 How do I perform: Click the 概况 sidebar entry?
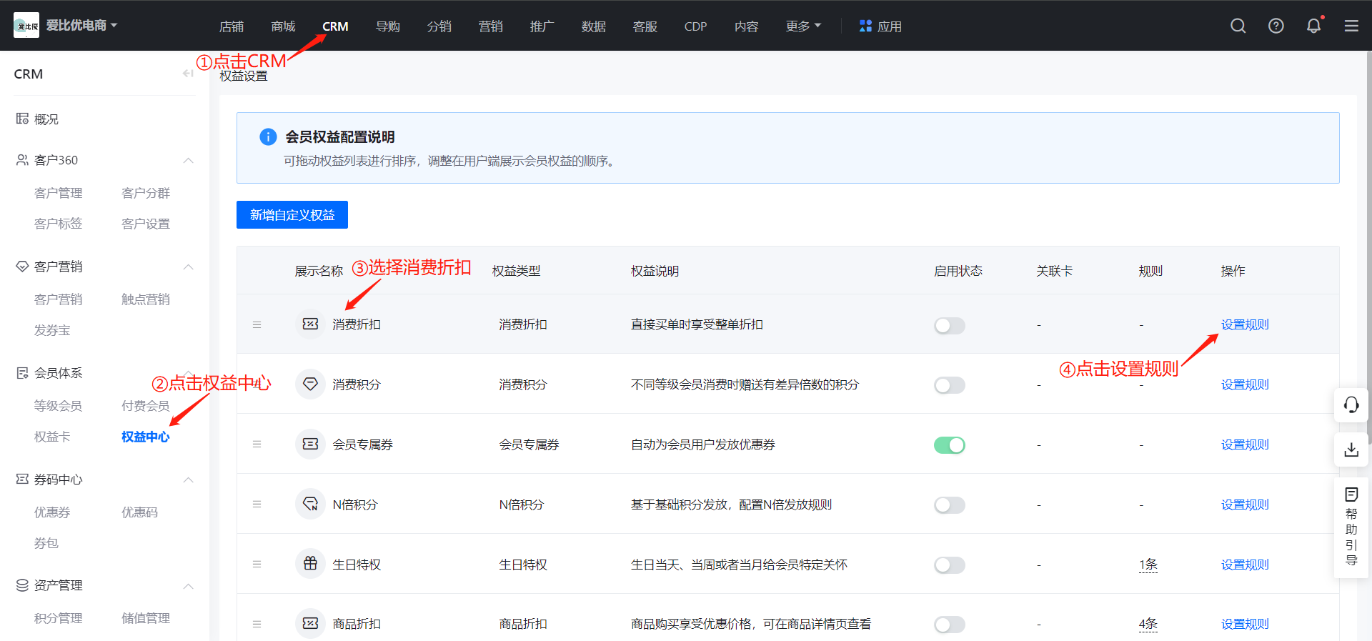[46, 119]
